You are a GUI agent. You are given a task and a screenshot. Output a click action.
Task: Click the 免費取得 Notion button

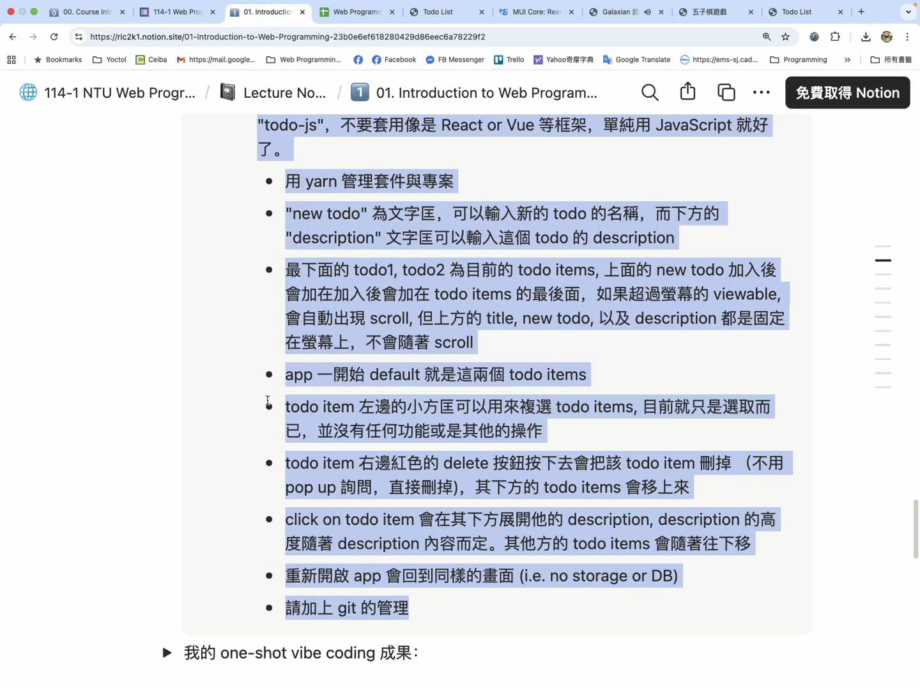(847, 93)
